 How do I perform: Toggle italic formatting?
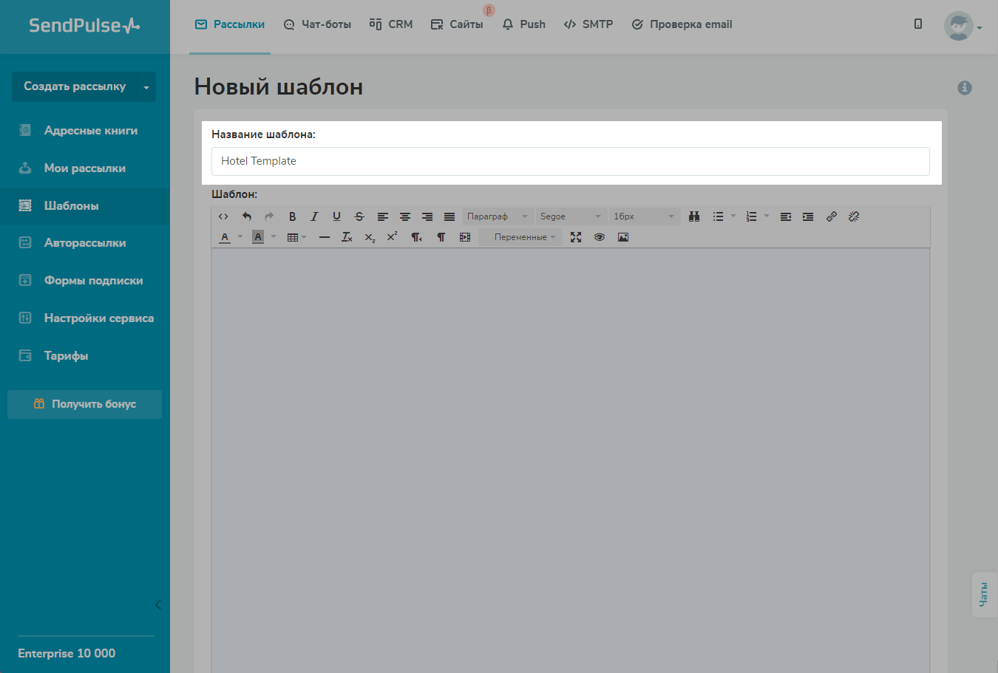pyautogui.click(x=314, y=216)
